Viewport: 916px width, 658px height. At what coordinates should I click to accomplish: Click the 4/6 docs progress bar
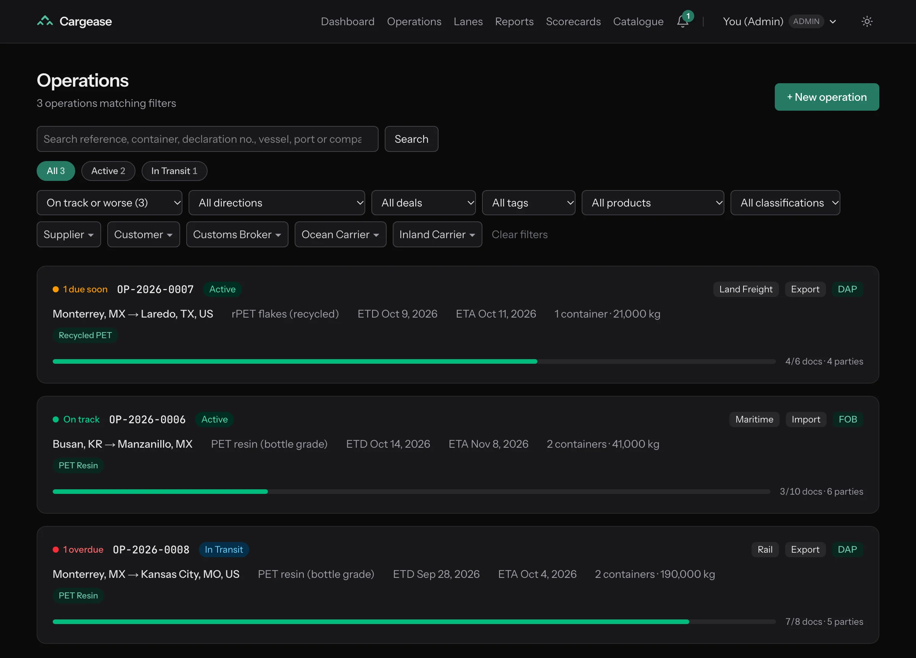click(414, 361)
